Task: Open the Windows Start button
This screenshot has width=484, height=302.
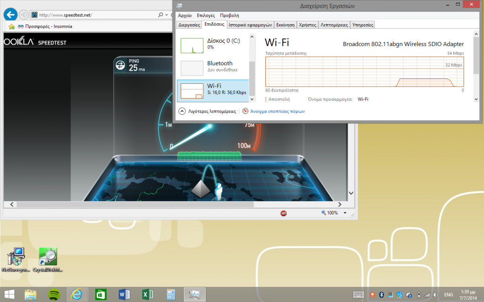Action: [x=9, y=294]
